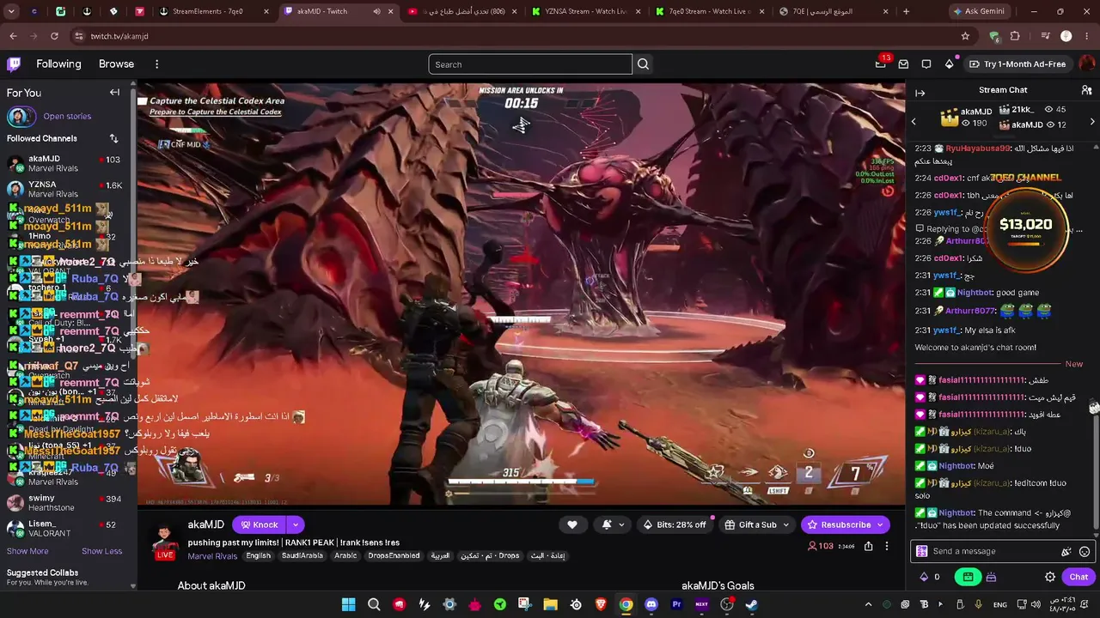Focus the Twitch search box
1100x618 pixels.
tap(530, 64)
